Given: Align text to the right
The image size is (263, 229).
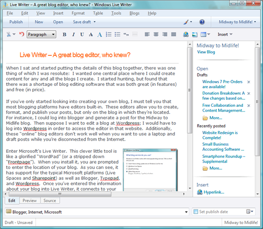Looking at the screenshot, I should [x=164, y=34].
